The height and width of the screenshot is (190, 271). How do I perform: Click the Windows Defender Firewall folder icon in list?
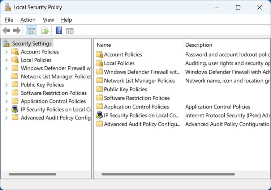(x=99, y=71)
